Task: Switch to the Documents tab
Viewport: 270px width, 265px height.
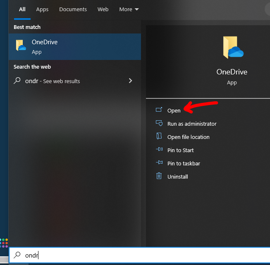Action: pyautogui.click(x=73, y=9)
